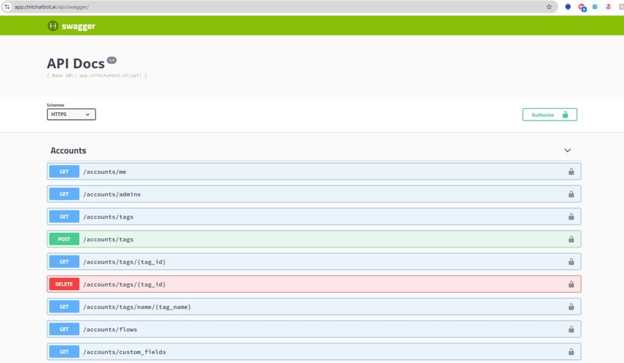Click the Swagger logo in header

[71, 26]
